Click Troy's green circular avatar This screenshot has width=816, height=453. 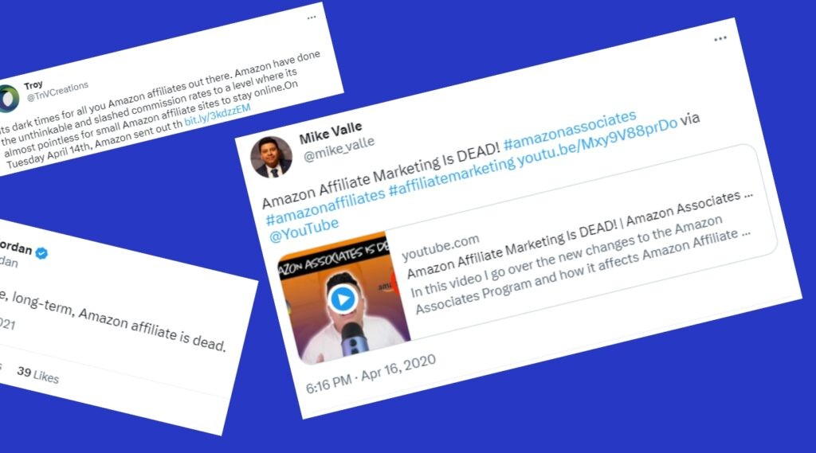pyautogui.click(x=7, y=98)
